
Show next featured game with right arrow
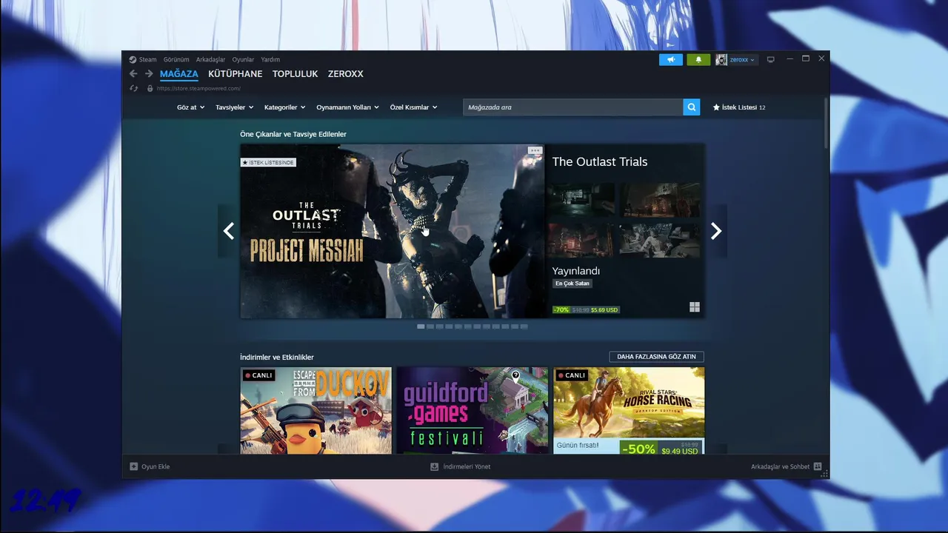pos(716,231)
